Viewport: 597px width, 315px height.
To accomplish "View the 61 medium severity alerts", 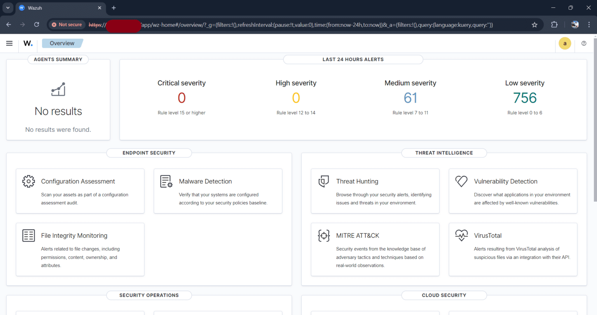I will click(x=410, y=98).
